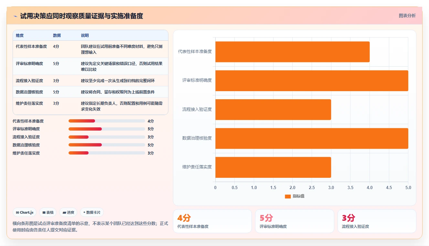Click chart bar for 代表性样本准备度
This screenshot has height=246, width=429.
point(293,52)
